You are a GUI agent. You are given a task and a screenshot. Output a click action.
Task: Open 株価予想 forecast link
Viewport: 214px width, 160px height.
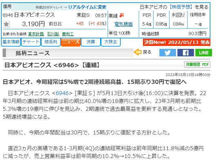tap(181, 7)
